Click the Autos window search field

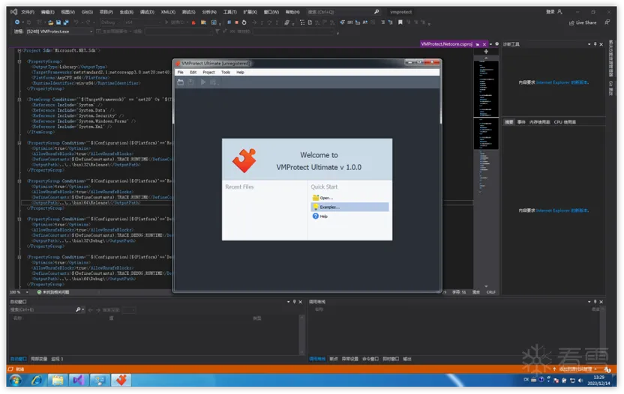click(42, 309)
